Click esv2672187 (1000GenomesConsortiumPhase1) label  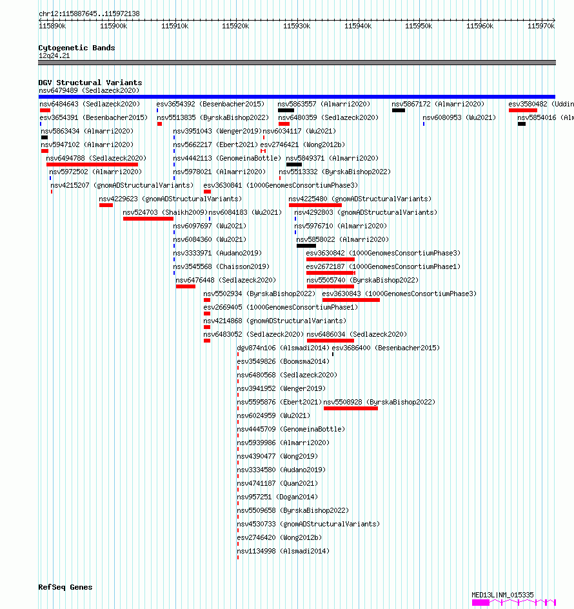pos(383,267)
